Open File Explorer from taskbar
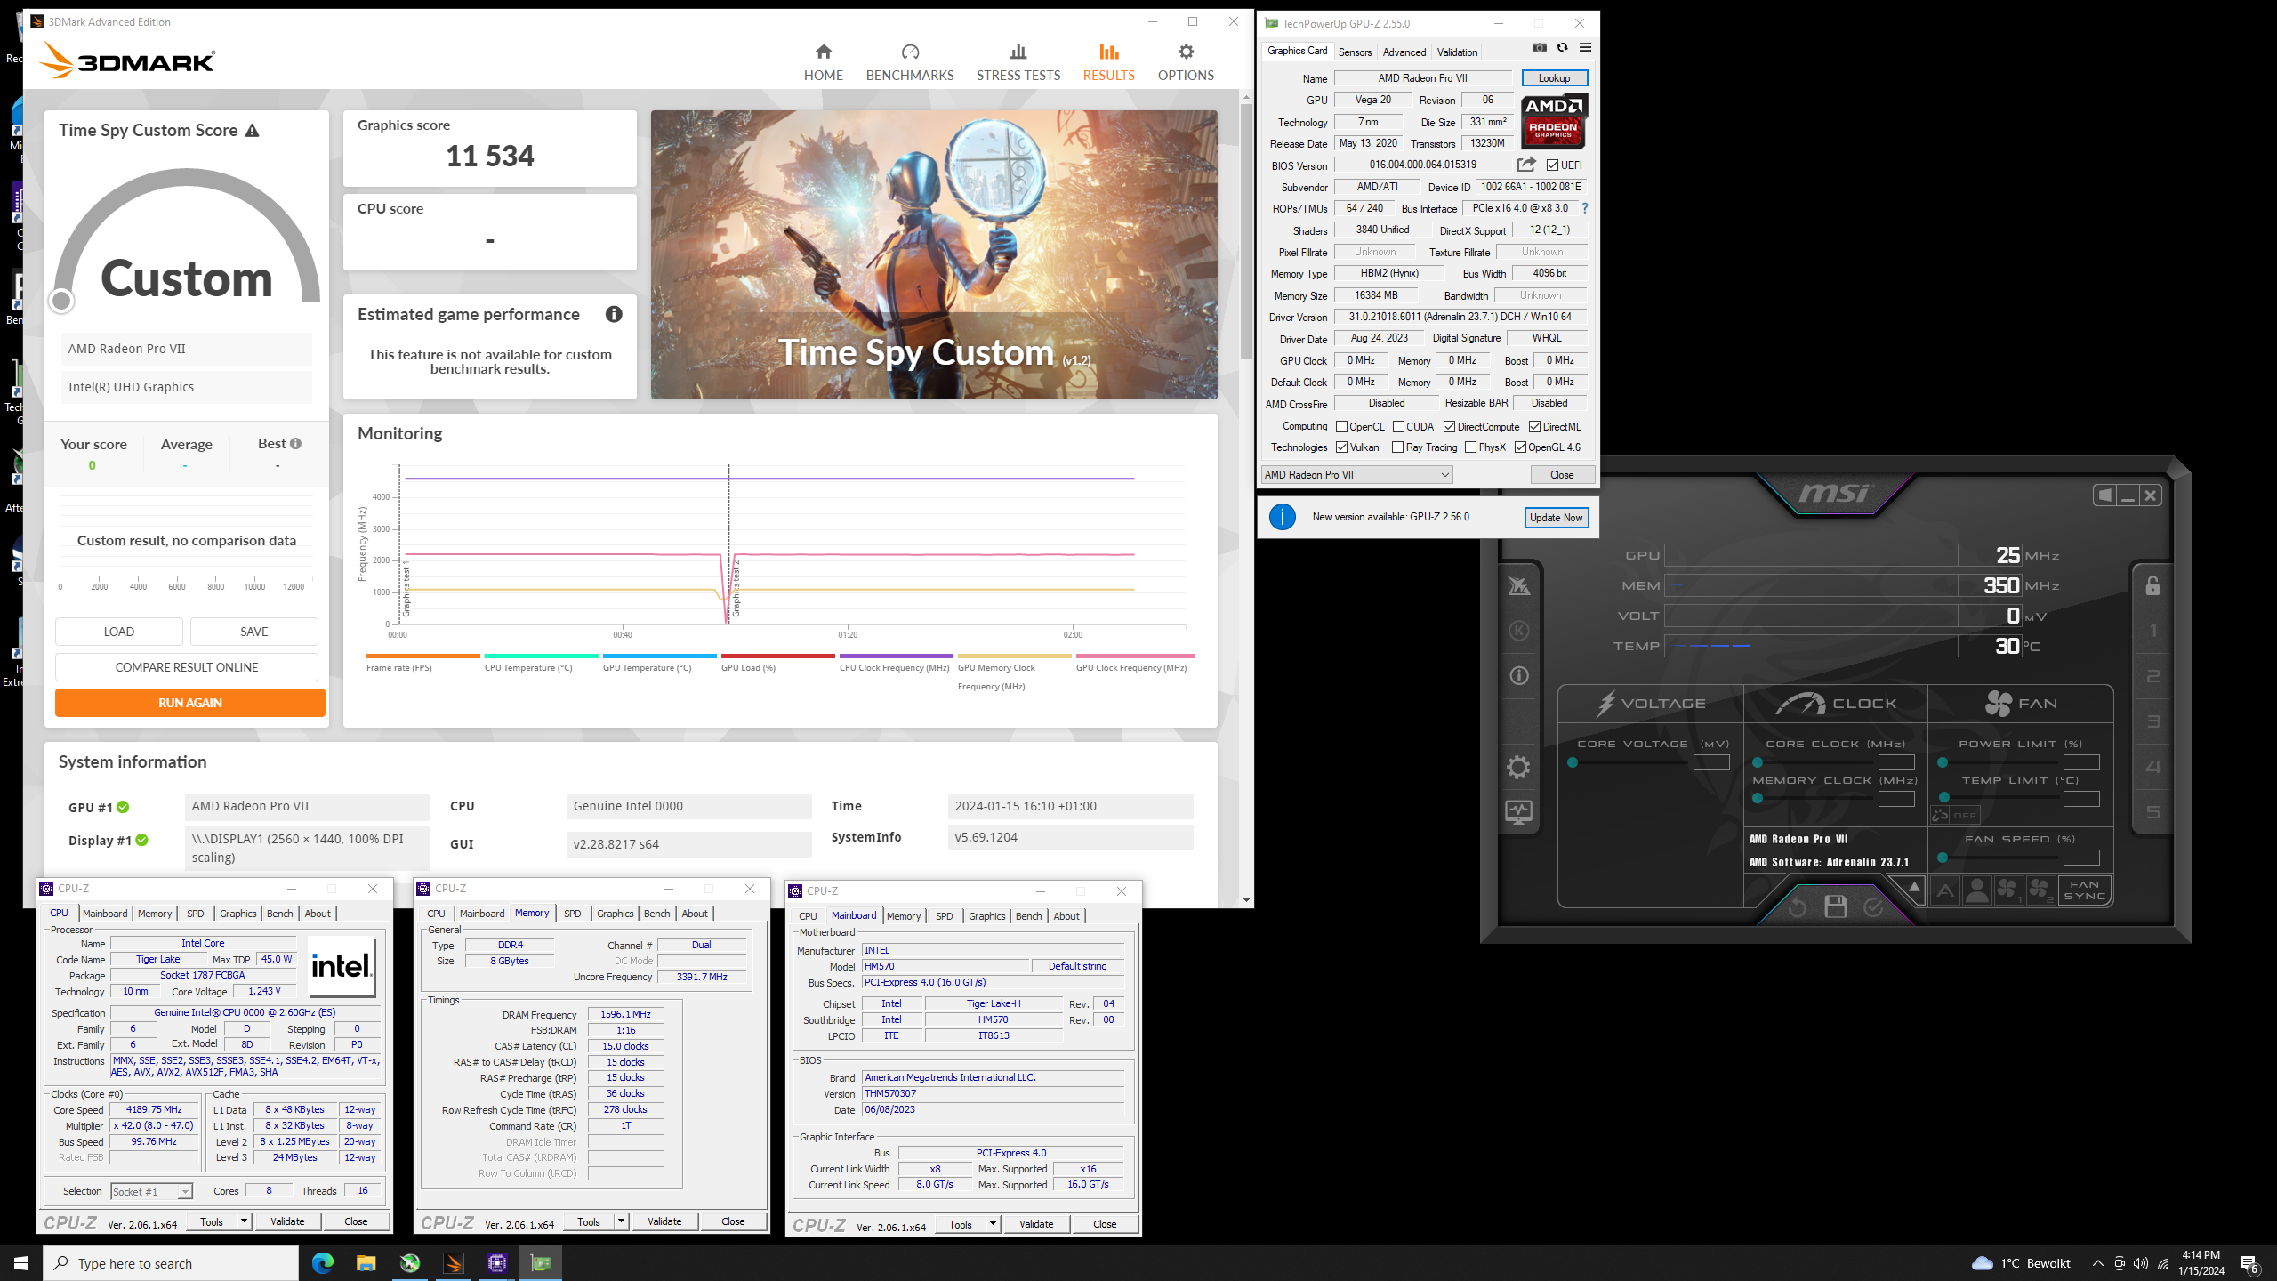Viewport: 2277px width, 1281px height. coord(366,1263)
